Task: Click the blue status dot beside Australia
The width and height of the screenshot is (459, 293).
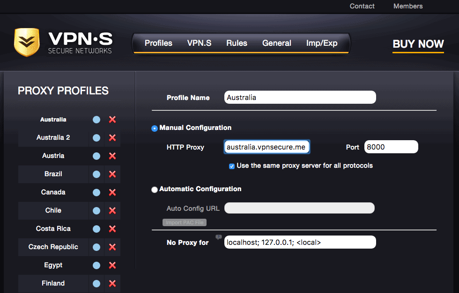Action: [96, 119]
